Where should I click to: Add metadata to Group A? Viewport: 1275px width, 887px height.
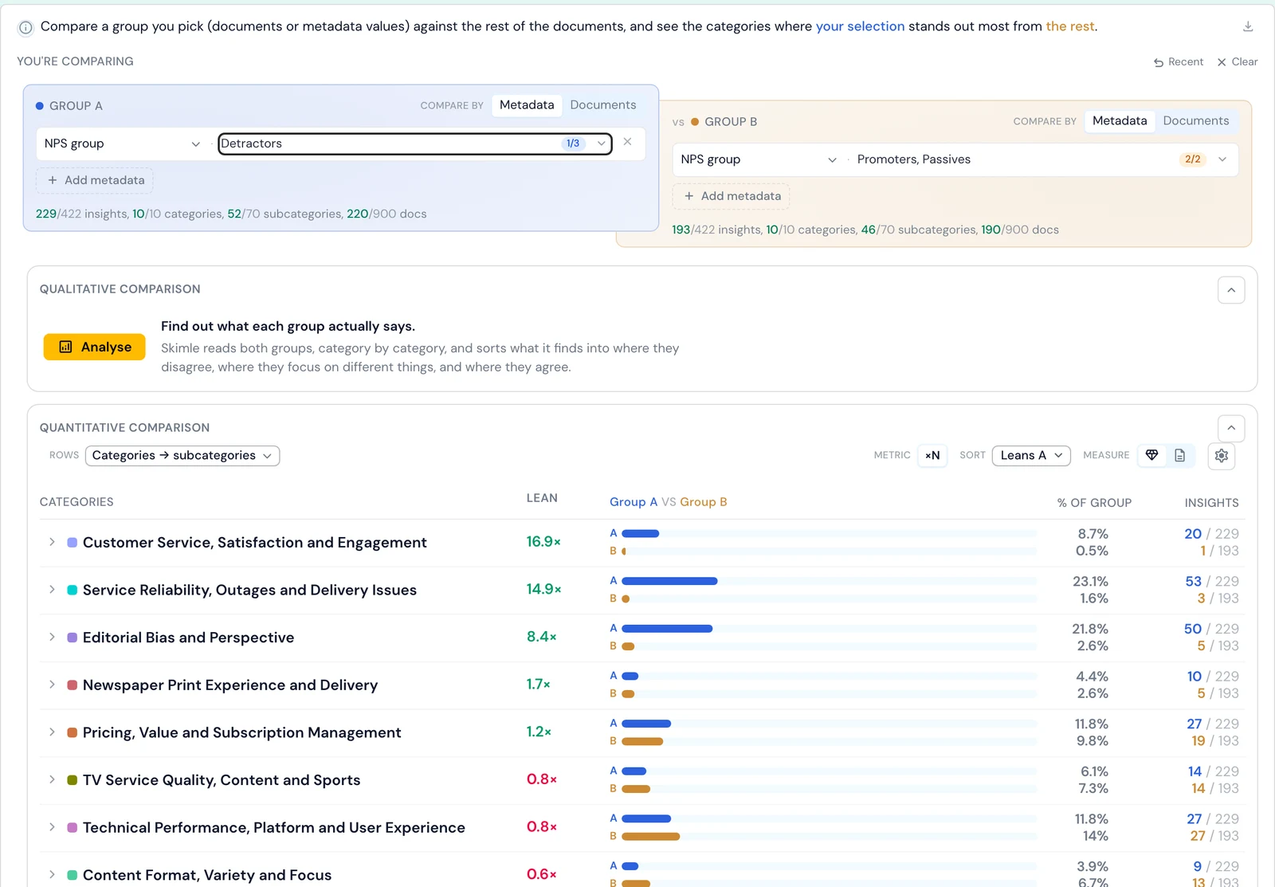95,180
